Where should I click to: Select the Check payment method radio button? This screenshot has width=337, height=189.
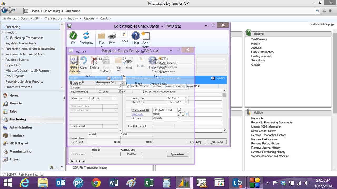coord(100,92)
